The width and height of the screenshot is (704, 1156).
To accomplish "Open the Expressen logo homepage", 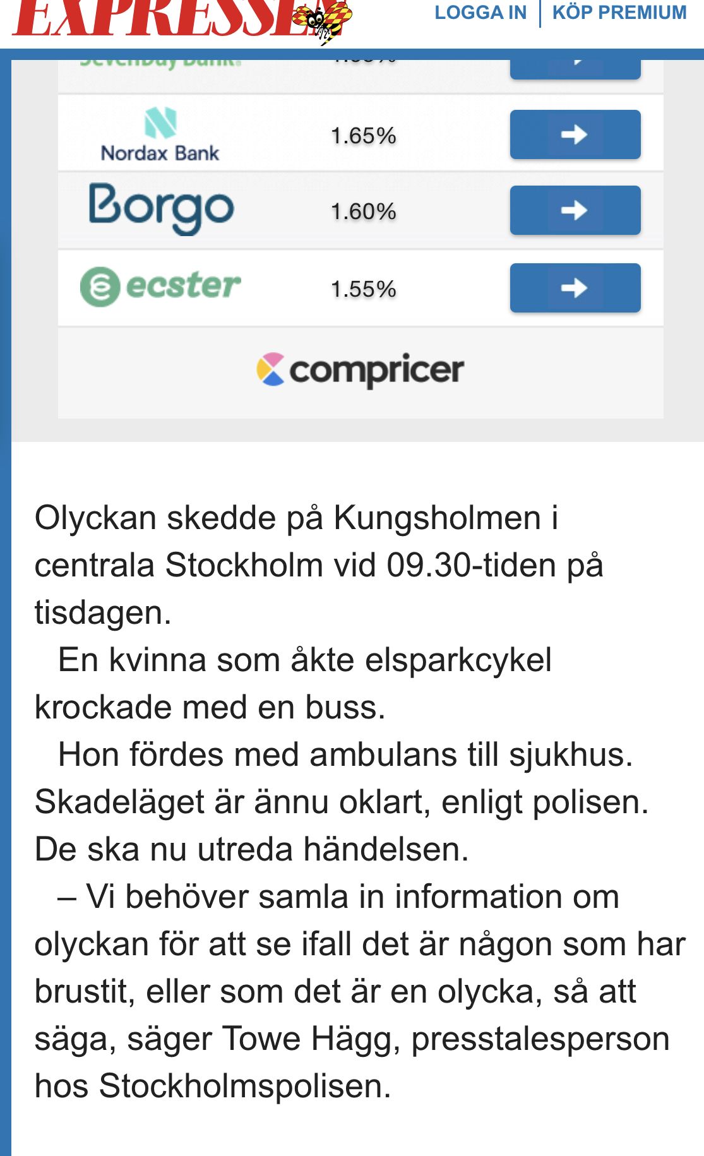I will pos(182,19).
